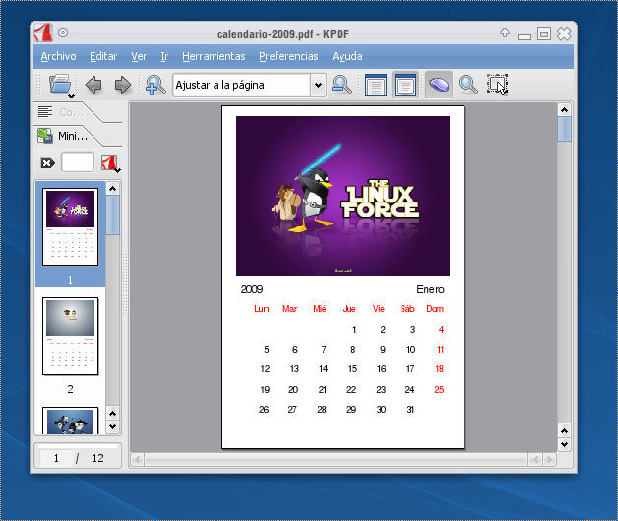Go to previous page with left arrow

tap(93, 85)
